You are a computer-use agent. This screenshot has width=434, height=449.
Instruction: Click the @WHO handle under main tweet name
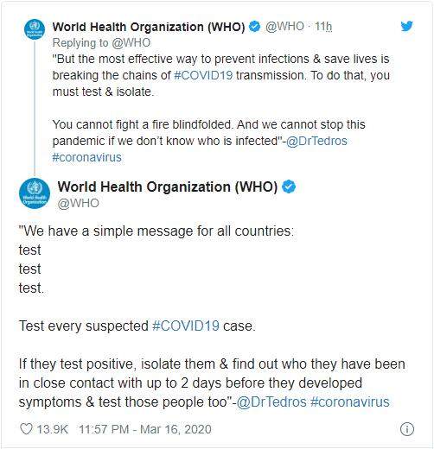[78, 204]
